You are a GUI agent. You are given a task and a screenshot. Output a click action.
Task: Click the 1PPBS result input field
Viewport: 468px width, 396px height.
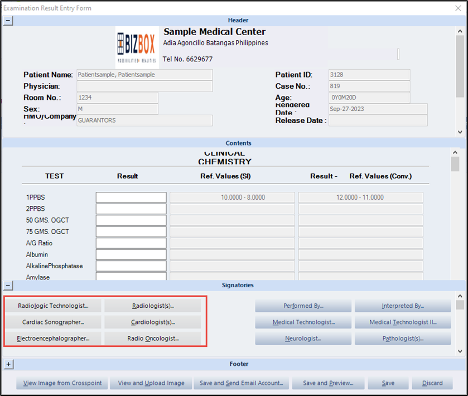tap(131, 197)
